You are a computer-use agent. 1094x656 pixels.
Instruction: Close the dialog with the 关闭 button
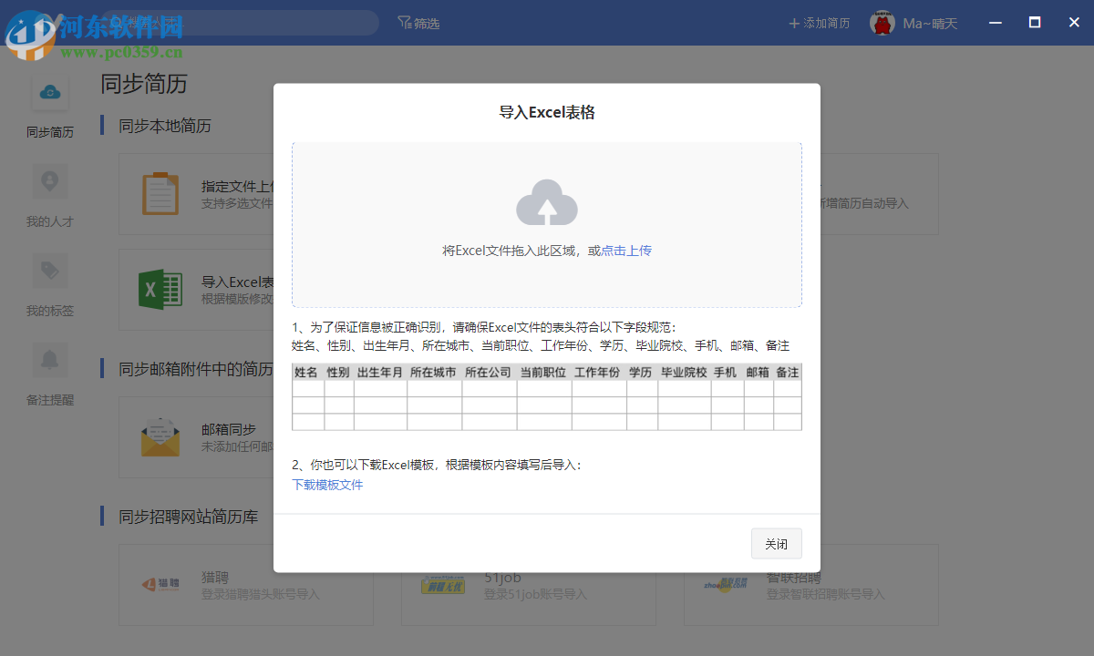pos(776,543)
